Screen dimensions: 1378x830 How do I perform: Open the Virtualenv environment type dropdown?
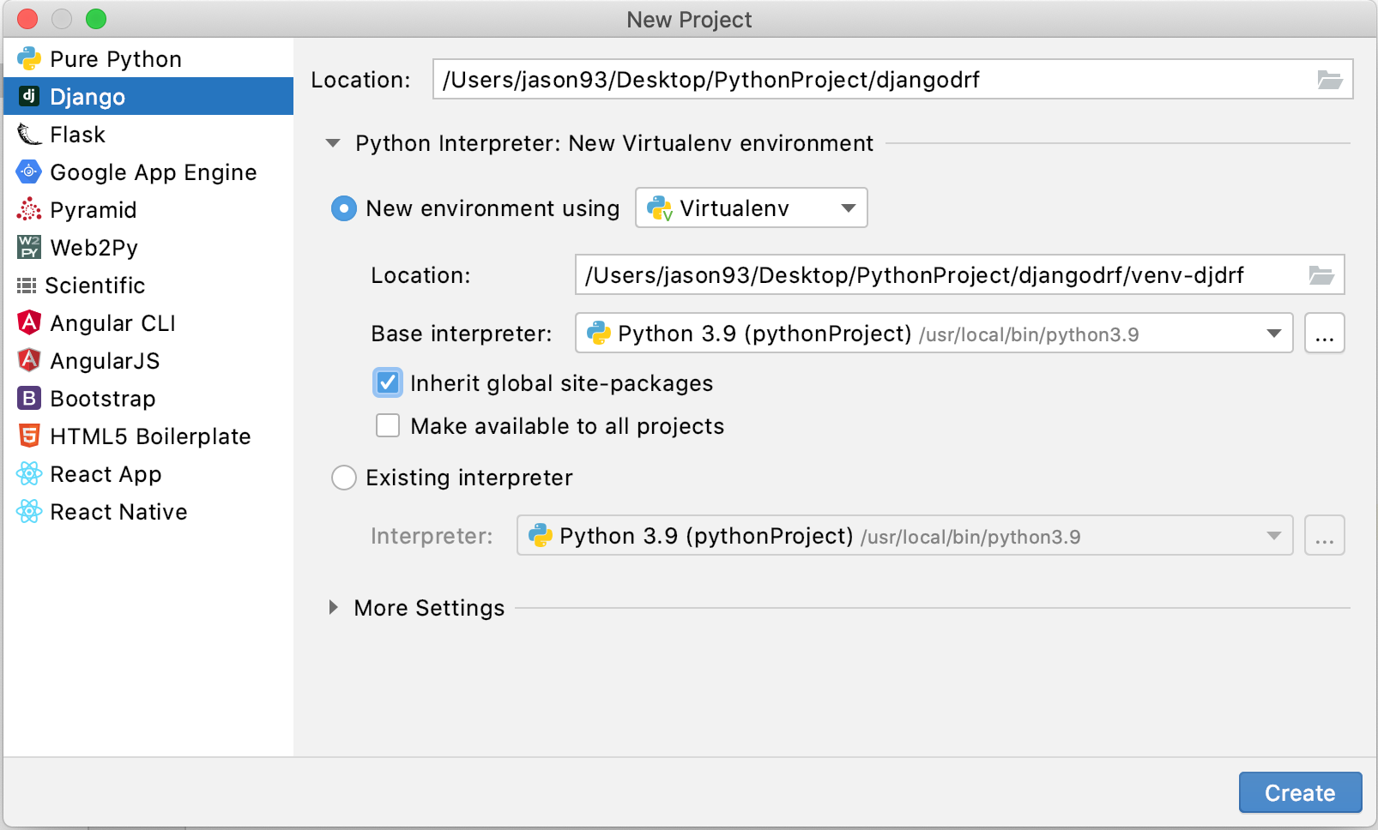pos(752,207)
